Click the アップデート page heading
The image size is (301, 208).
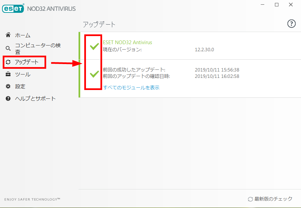[99, 25]
